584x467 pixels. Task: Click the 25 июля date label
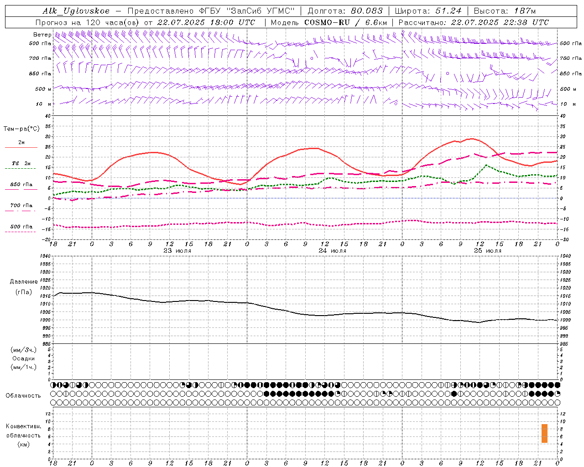click(x=488, y=251)
